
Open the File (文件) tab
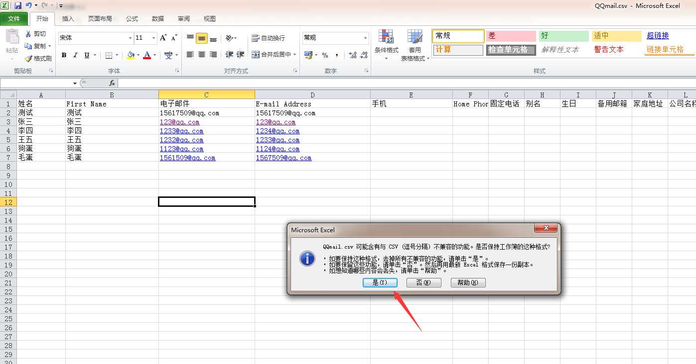[x=14, y=19]
